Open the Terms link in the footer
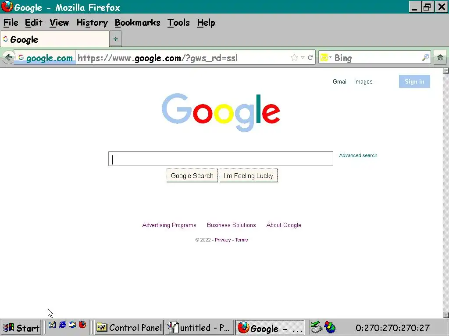The height and width of the screenshot is (336, 449). coord(242,240)
